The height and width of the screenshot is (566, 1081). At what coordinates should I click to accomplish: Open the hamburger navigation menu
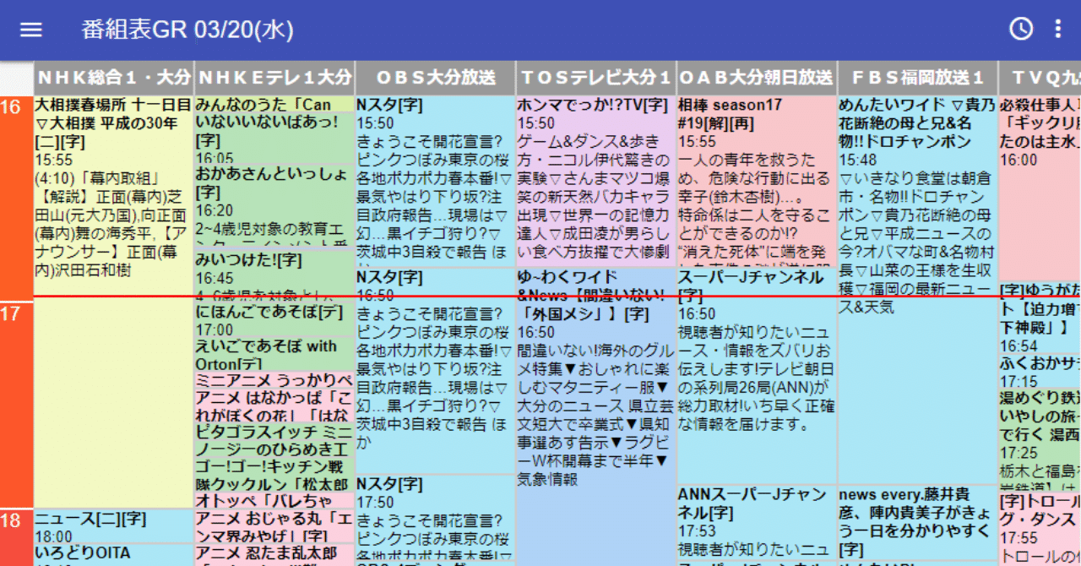coord(31,30)
